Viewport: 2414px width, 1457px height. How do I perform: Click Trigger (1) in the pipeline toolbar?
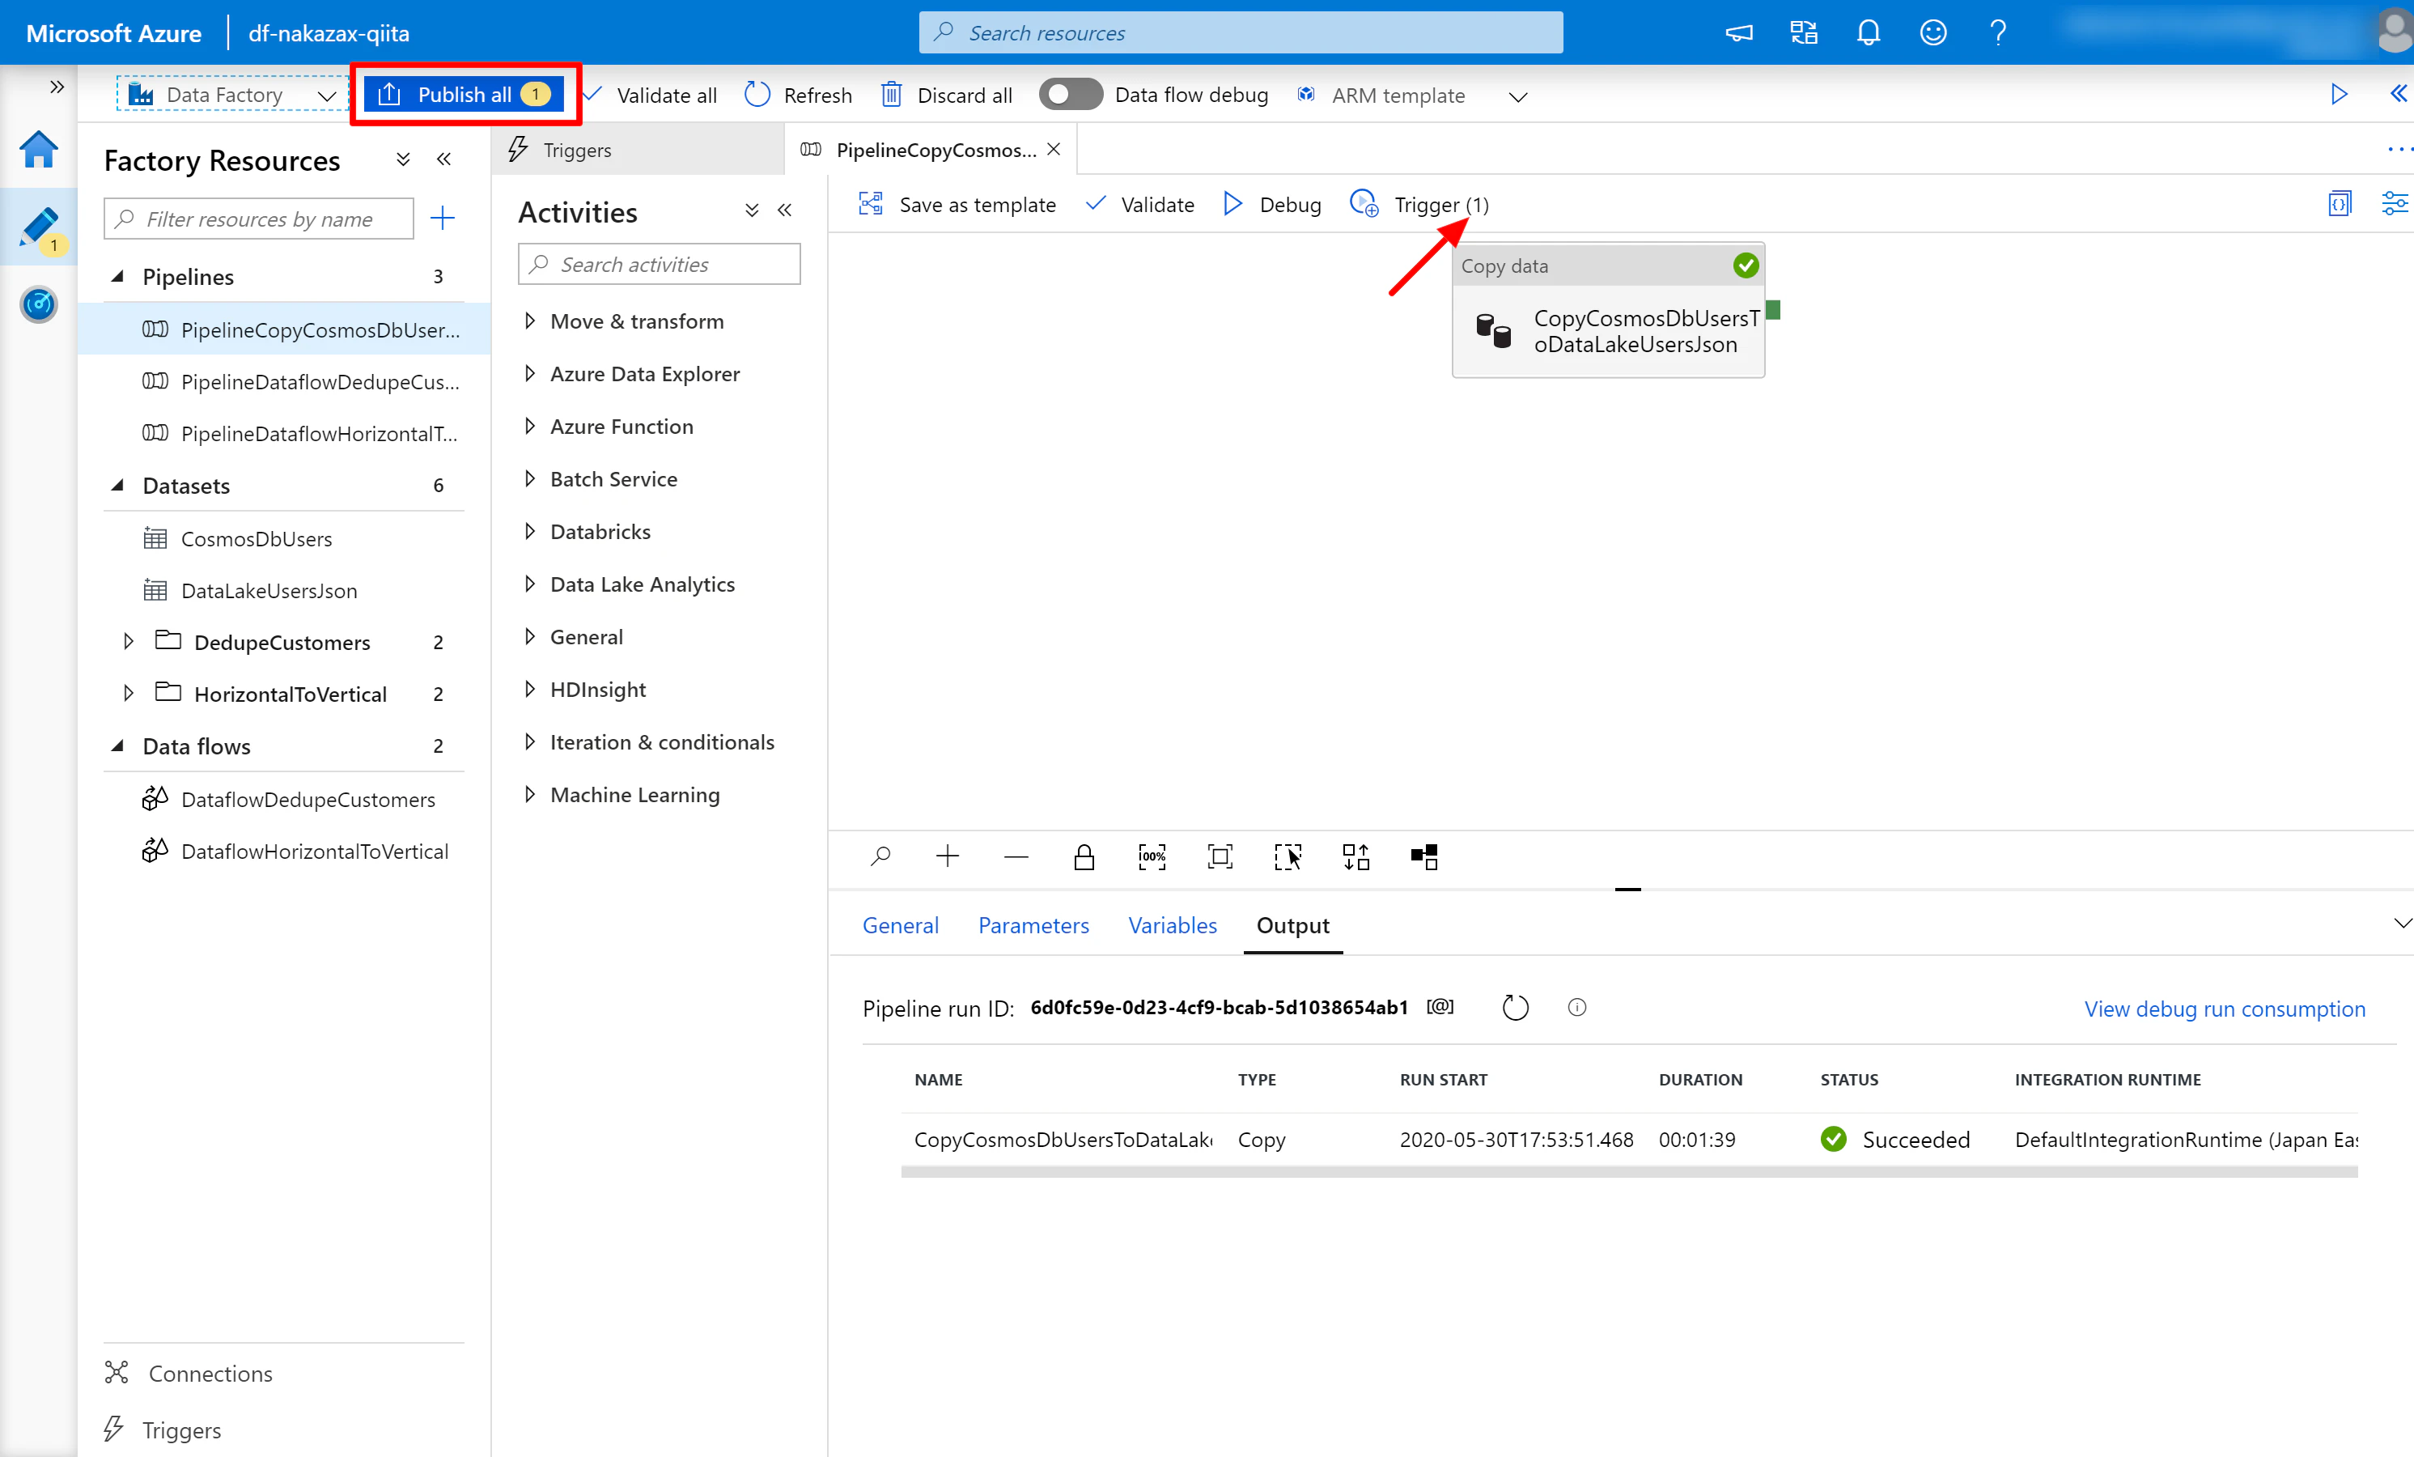[x=1419, y=204]
